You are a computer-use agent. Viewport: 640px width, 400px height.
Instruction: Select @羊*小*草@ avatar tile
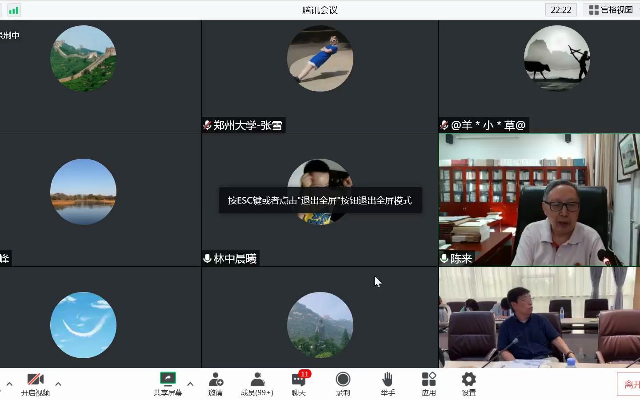click(557, 58)
